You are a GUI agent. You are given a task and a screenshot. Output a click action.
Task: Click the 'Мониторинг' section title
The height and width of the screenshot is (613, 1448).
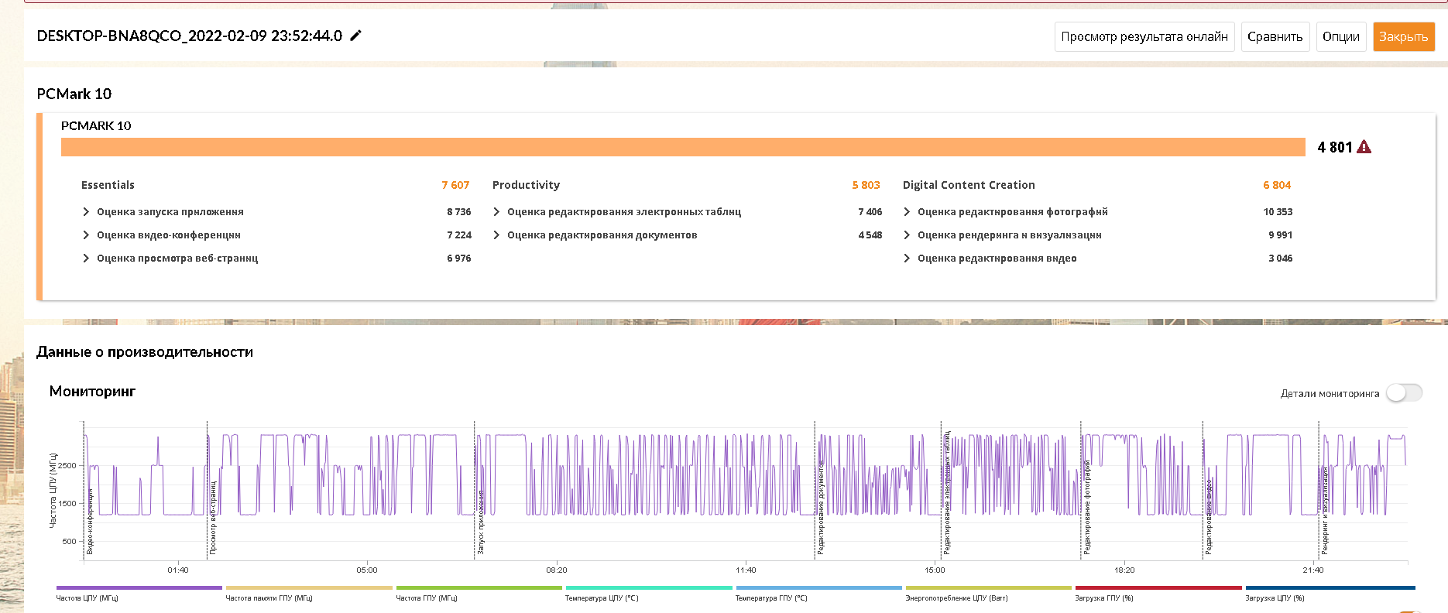(x=92, y=391)
